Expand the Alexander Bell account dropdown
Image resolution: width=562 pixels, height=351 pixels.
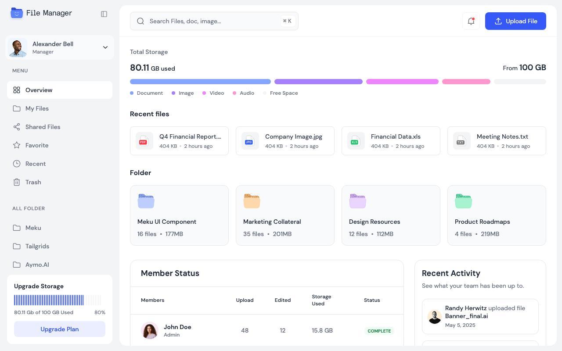point(105,47)
